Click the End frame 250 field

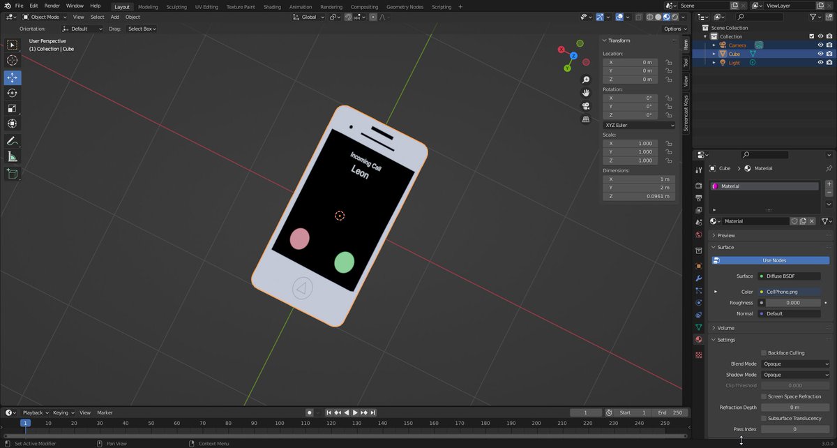tap(671, 412)
